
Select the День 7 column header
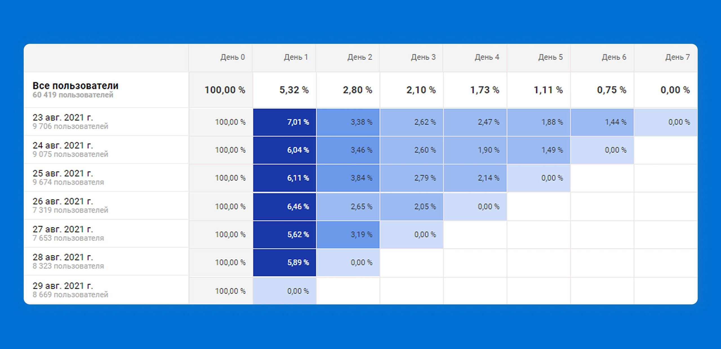pos(677,57)
